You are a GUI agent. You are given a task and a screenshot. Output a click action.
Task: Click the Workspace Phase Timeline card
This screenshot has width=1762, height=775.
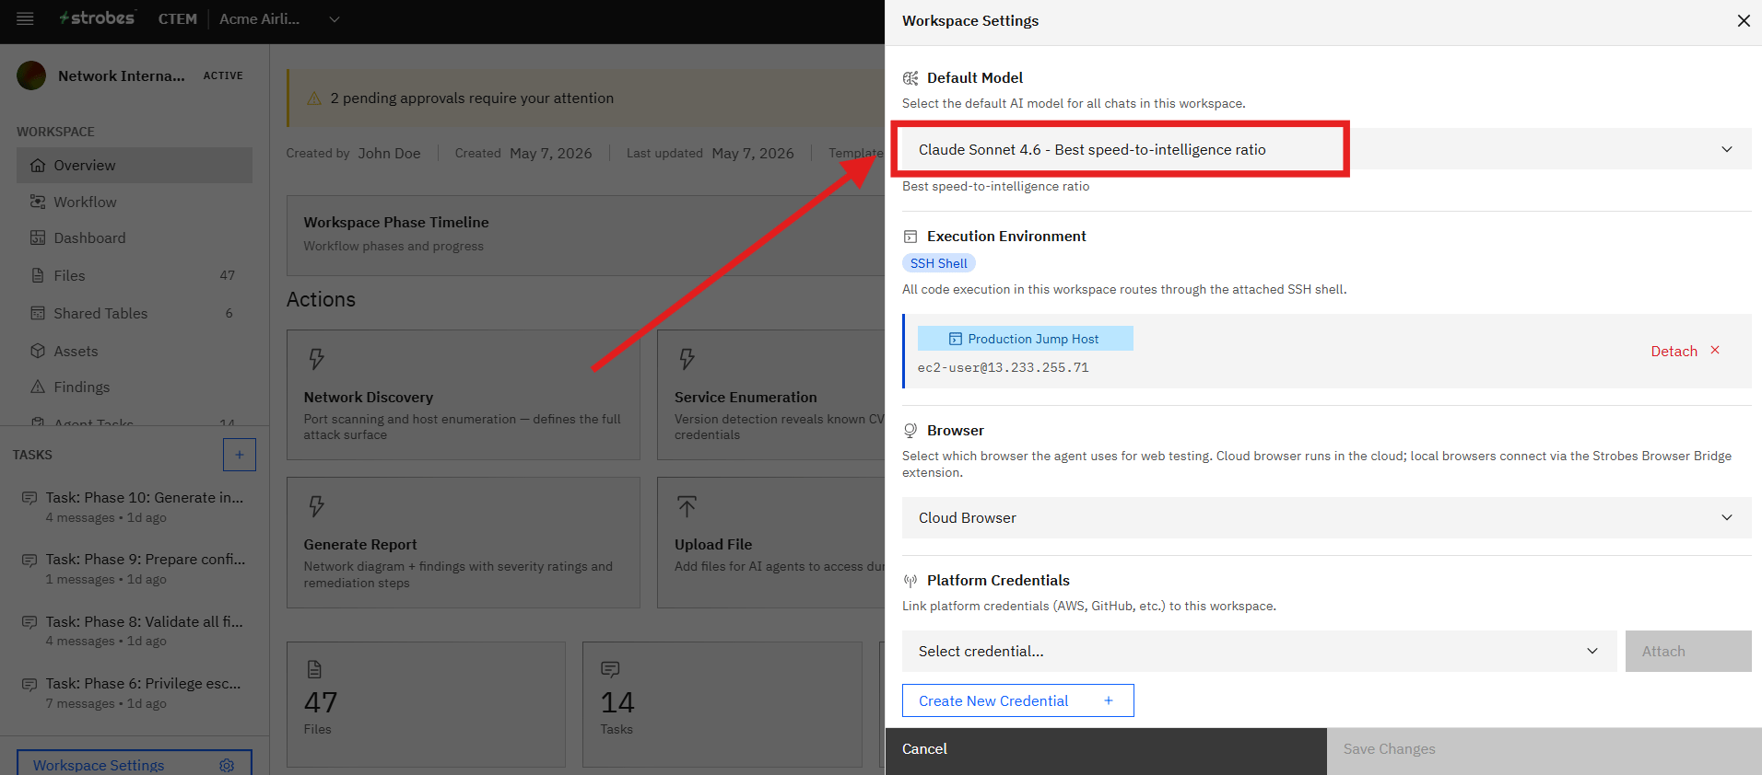[x=586, y=235]
